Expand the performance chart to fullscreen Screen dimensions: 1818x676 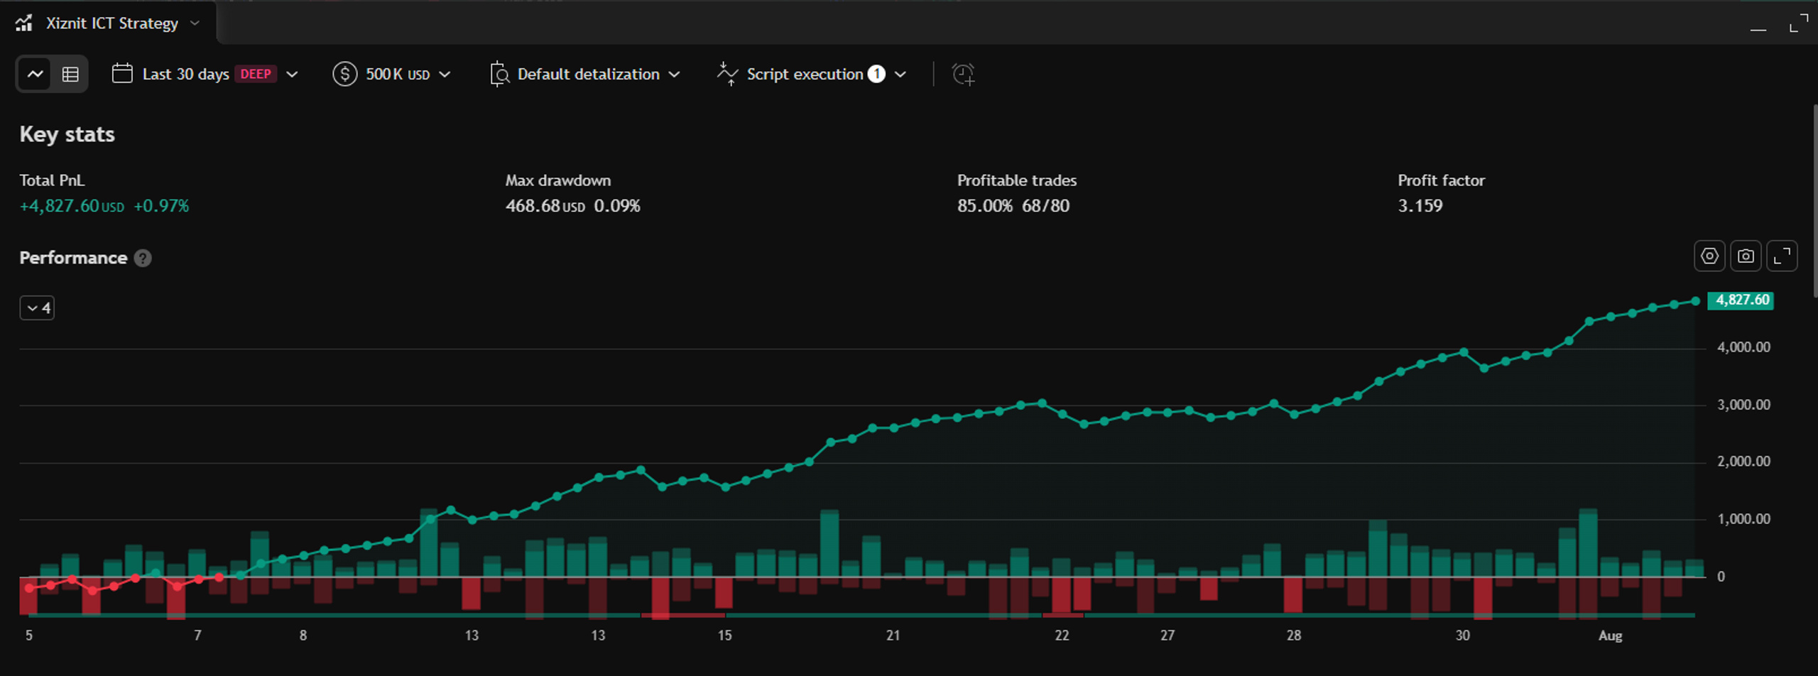[x=1782, y=256]
